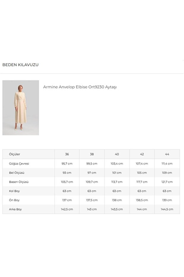Click the Ölçüler header cell
Screen dimensions: 184x277
tap(15, 154)
